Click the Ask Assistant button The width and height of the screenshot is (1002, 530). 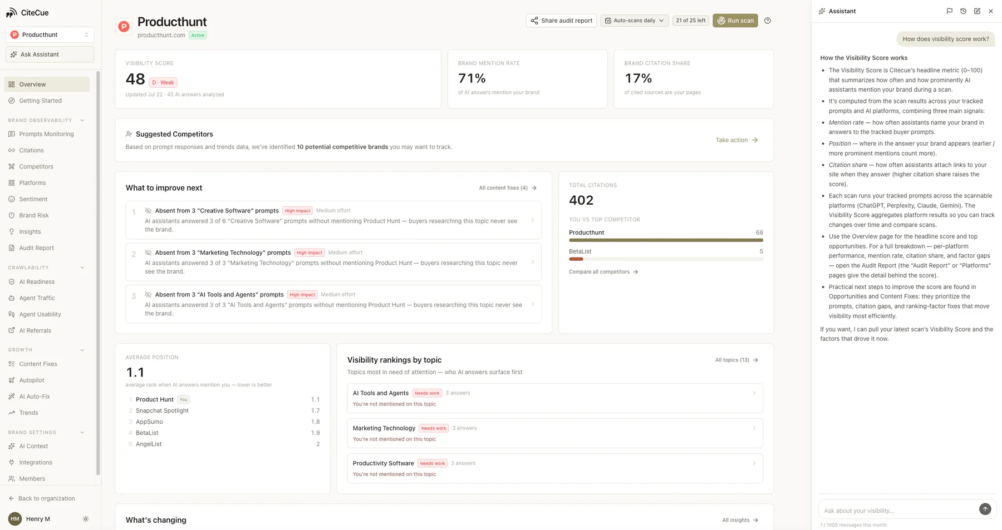point(50,55)
